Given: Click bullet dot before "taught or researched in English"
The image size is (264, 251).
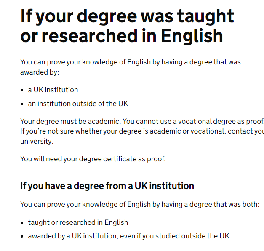Looking at the screenshot, I should [x=22, y=223].
